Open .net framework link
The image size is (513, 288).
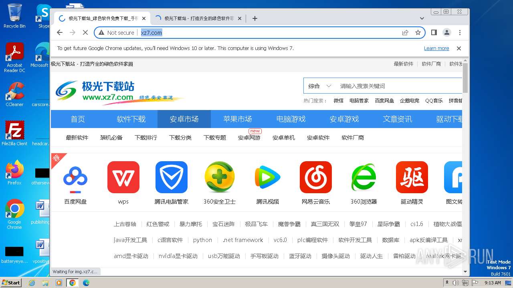point(243,240)
